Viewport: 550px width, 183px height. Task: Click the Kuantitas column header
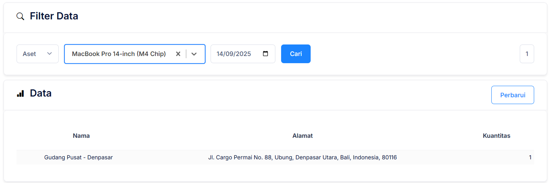[x=496, y=136]
